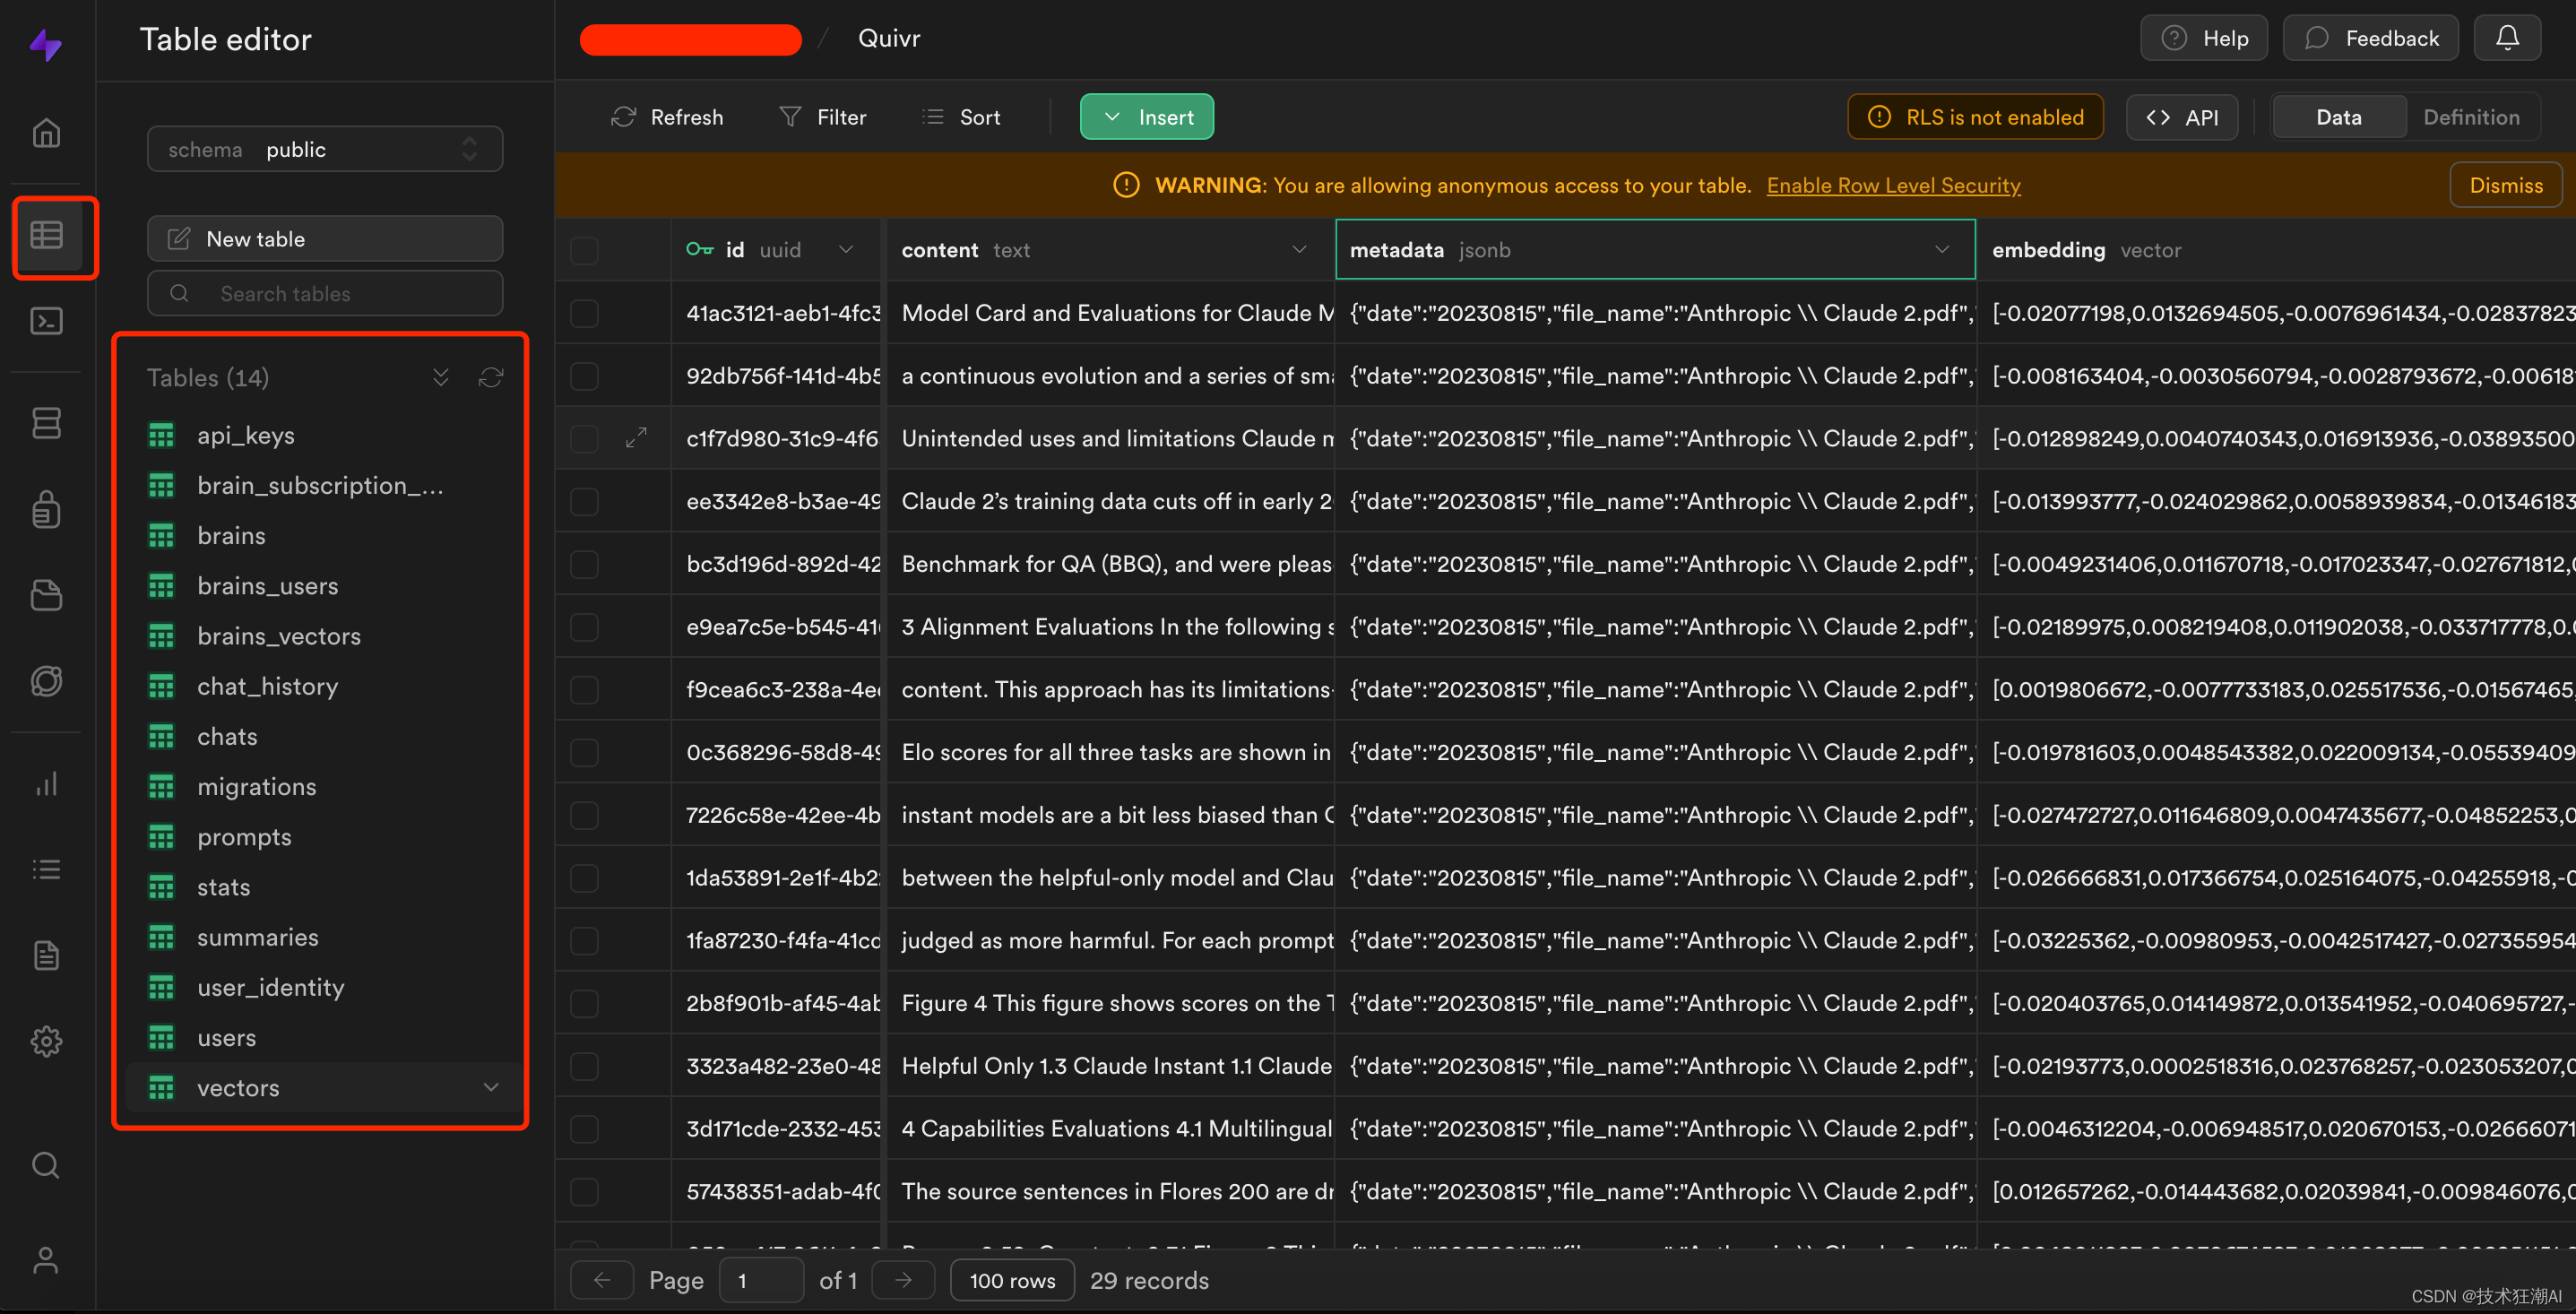Click the embedding vector column header

coord(2275,250)
